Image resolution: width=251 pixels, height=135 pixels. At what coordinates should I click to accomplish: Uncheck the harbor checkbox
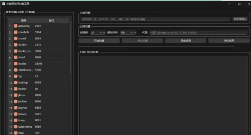(x=16, y=89)
